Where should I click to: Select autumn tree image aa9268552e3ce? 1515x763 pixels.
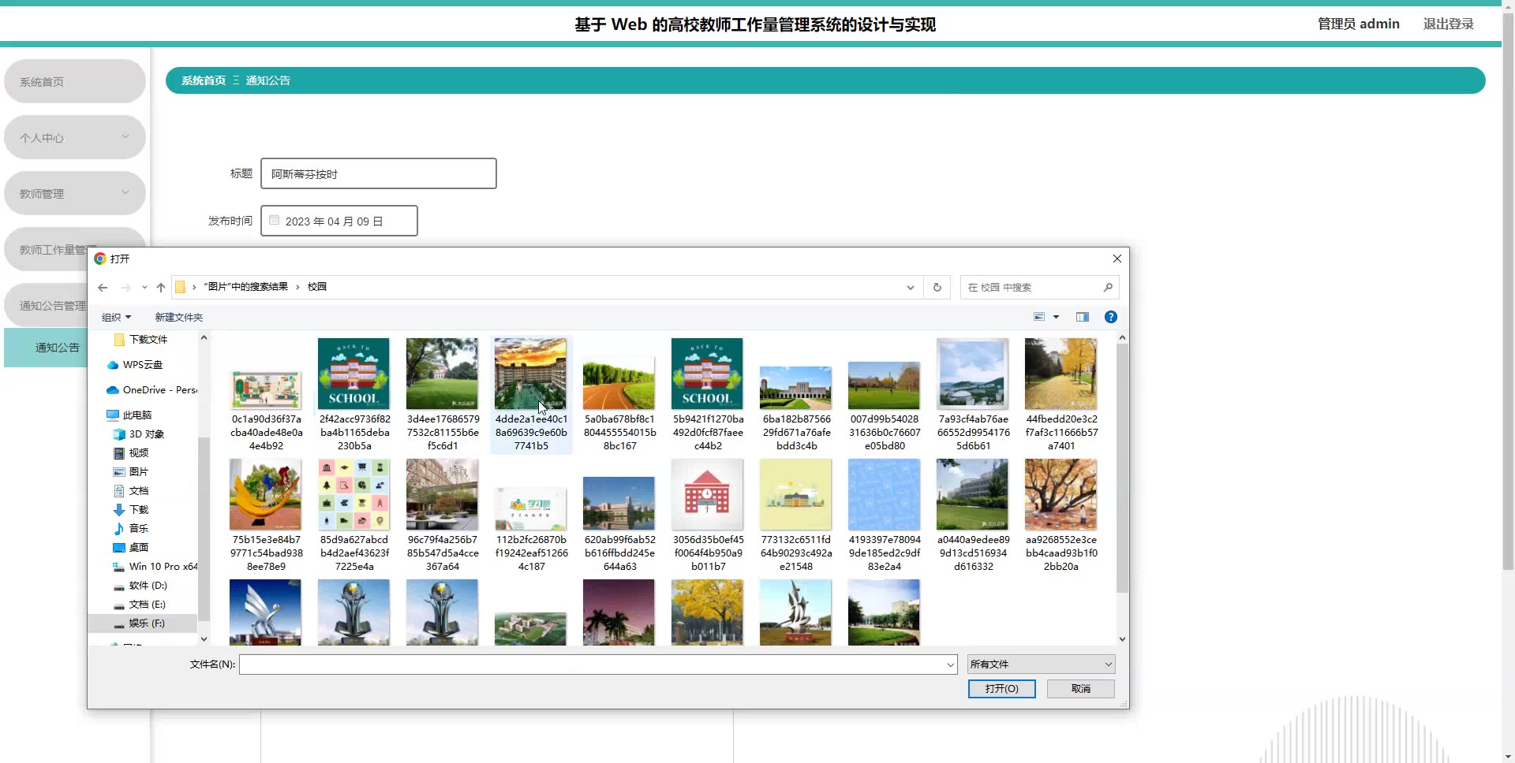tap(1060, 494)
